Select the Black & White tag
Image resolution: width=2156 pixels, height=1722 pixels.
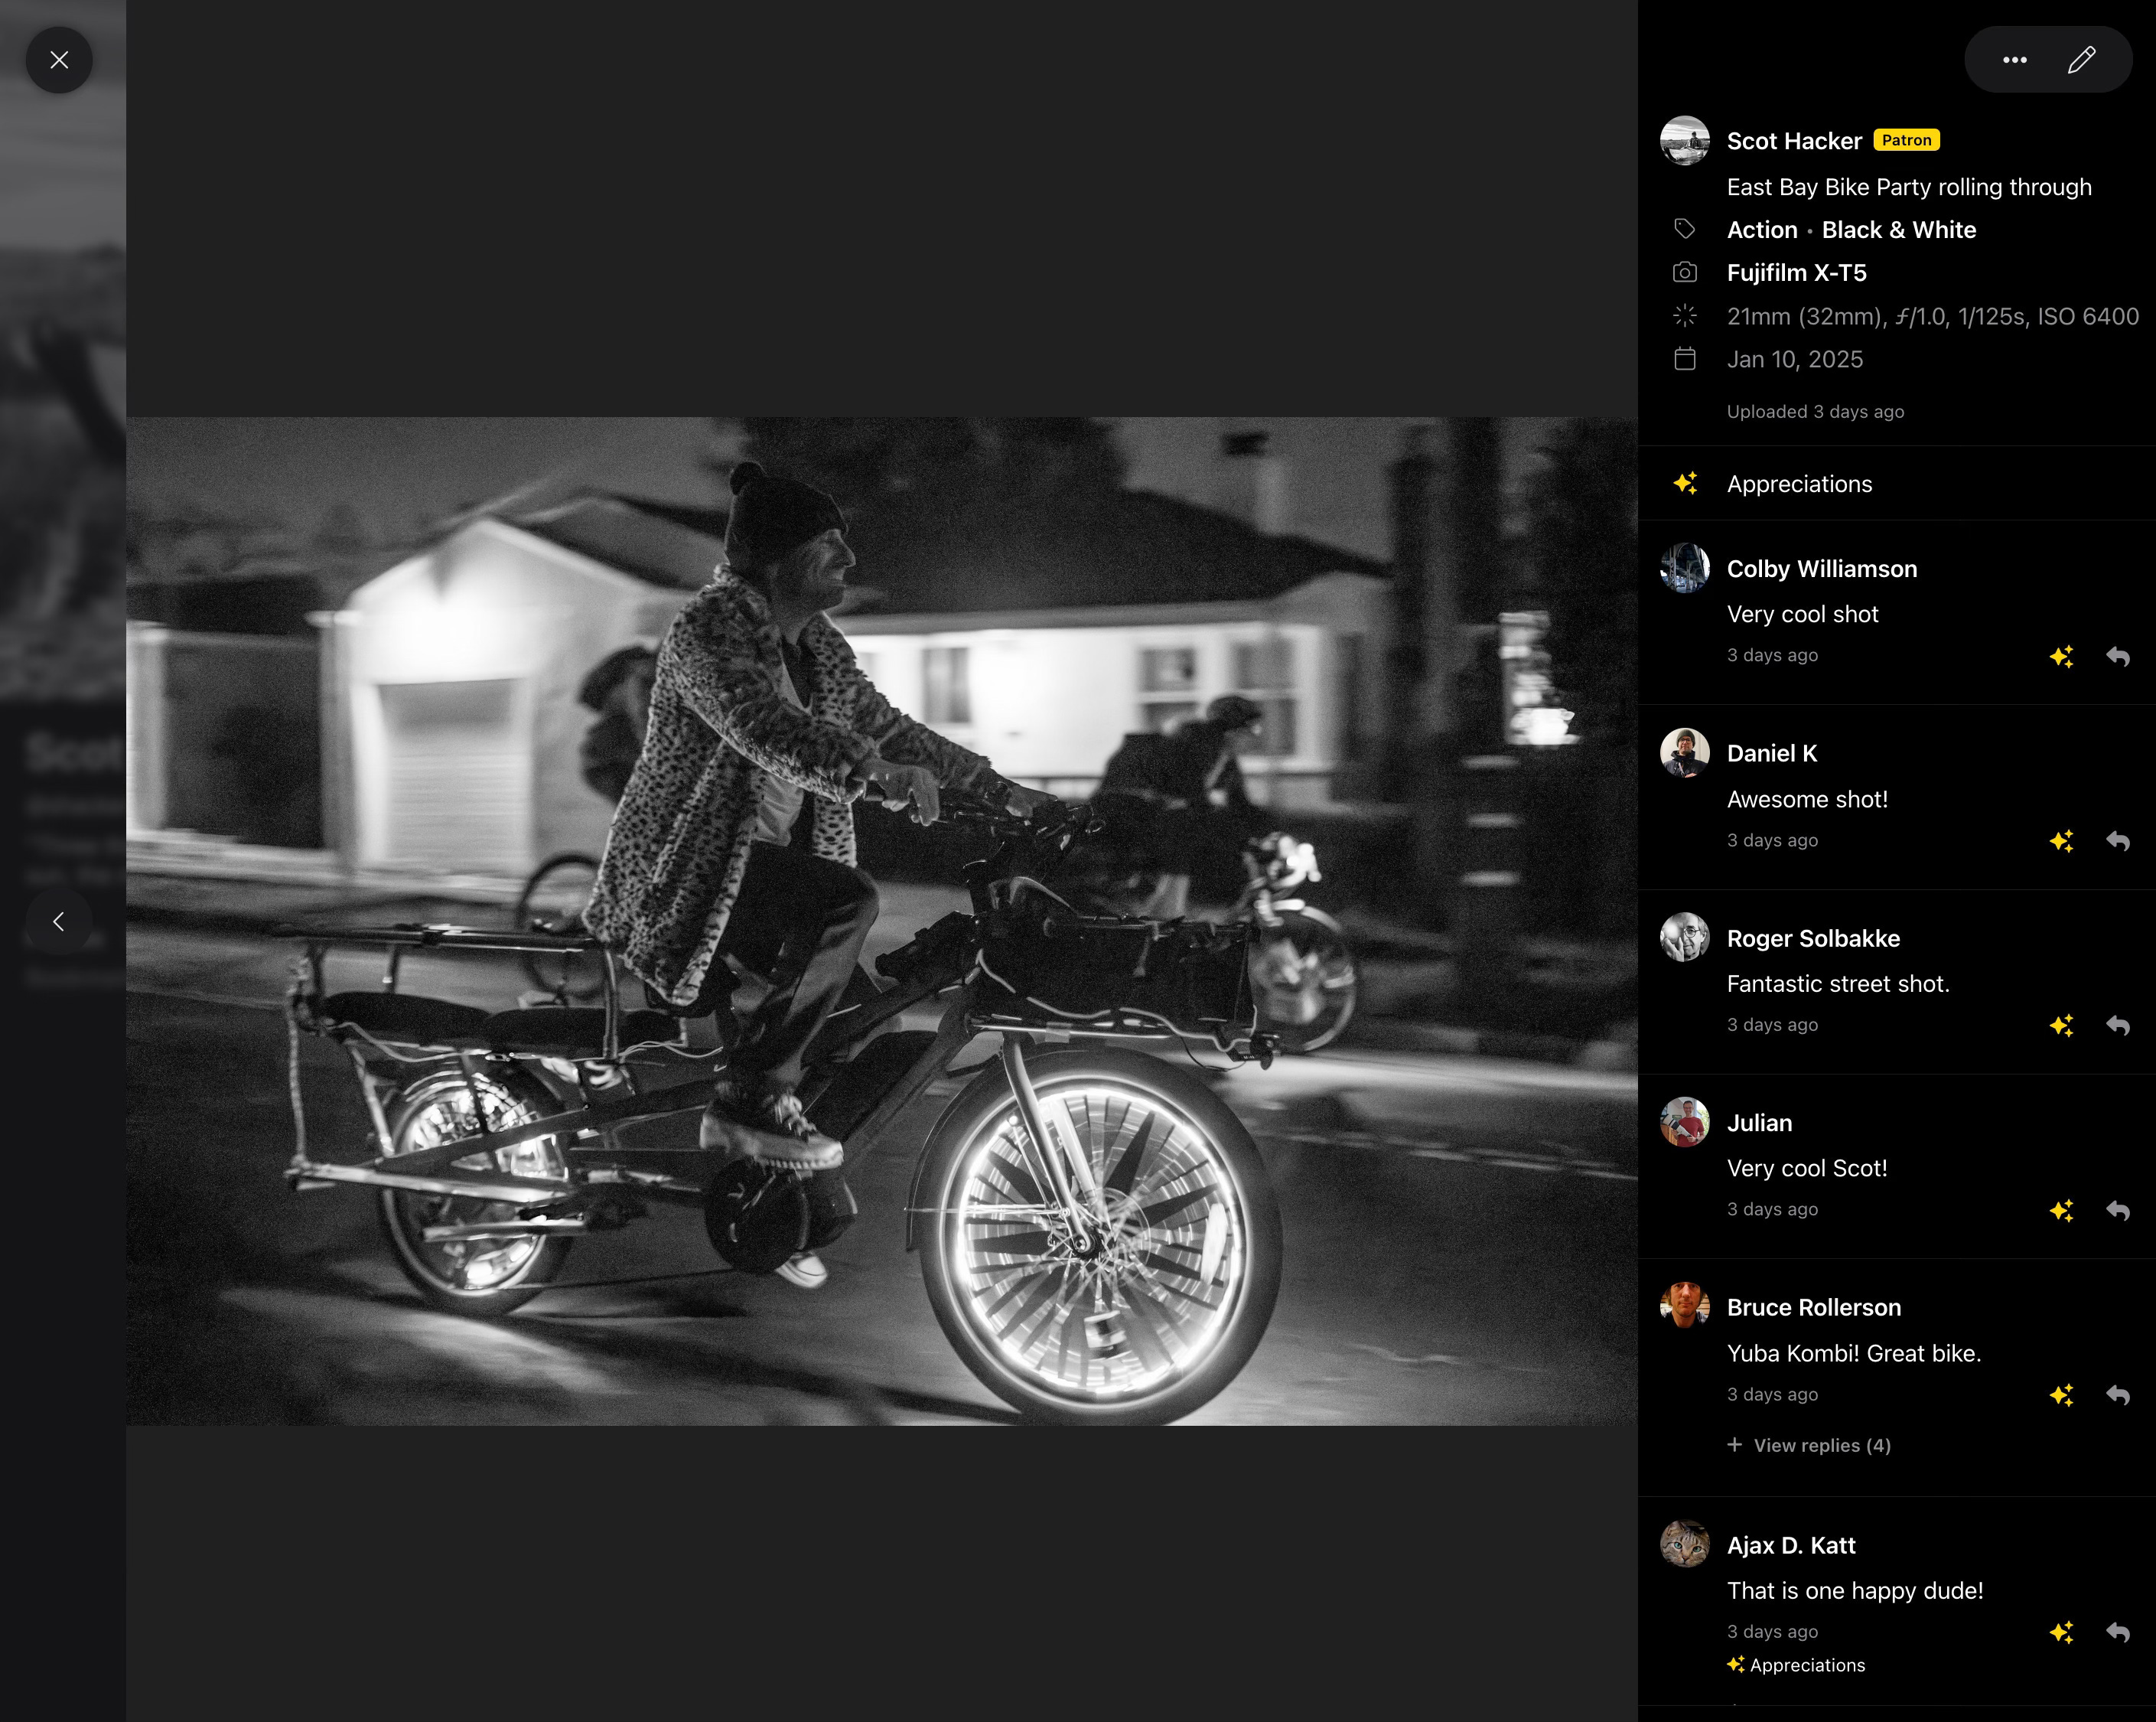coord(1898,230)
